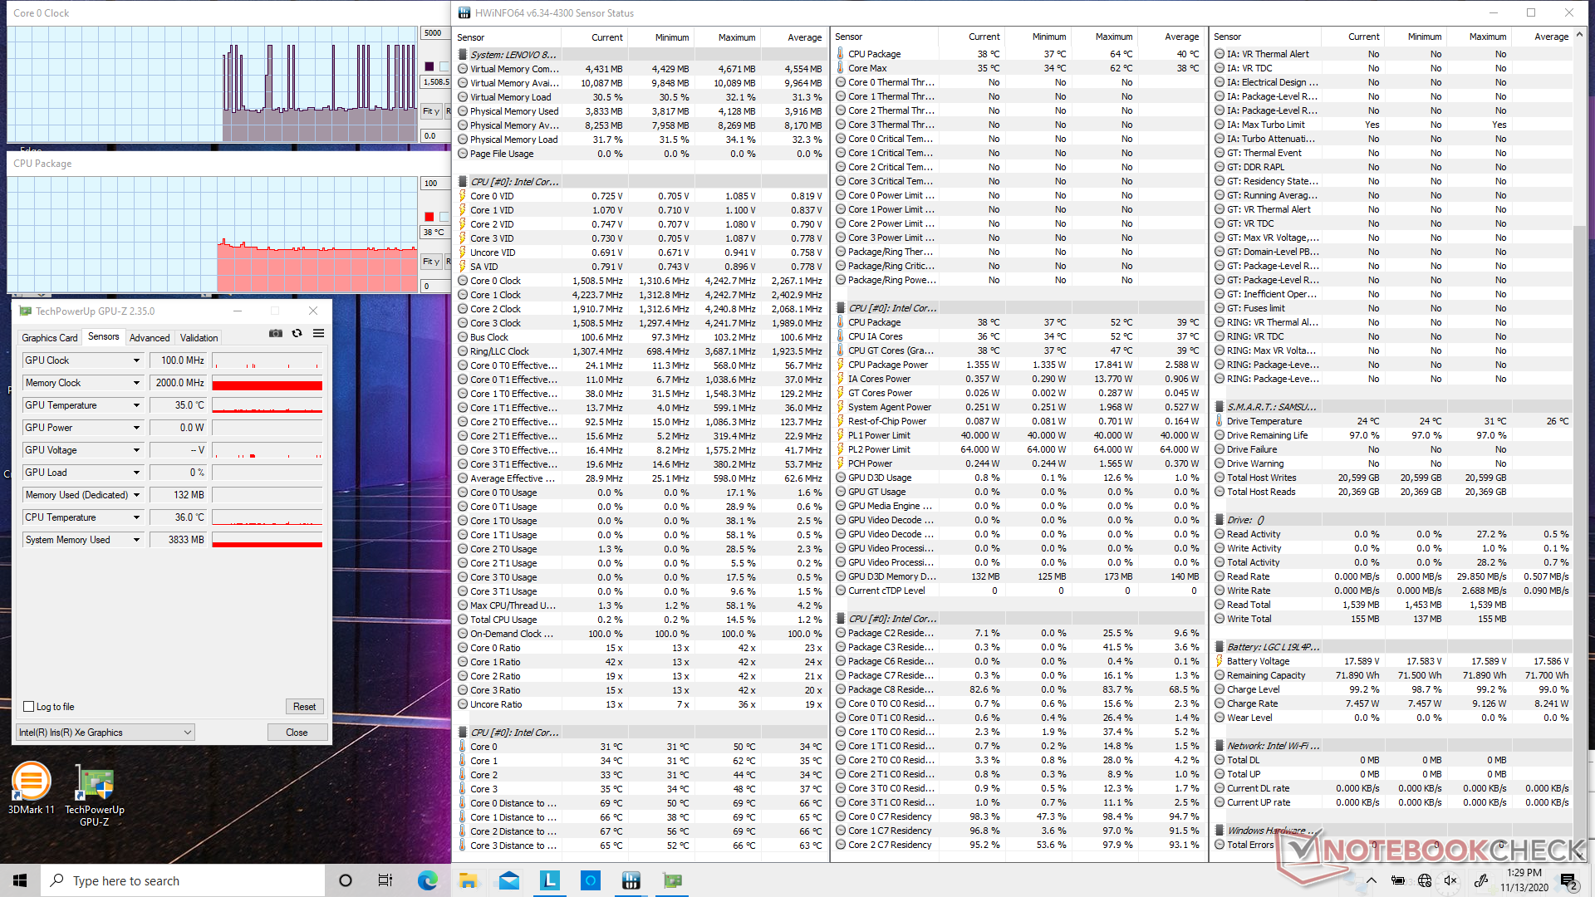The image size is (1595, 897).
Task: Open Microsoft Edge from taskbar
Action: coord(427,880)
